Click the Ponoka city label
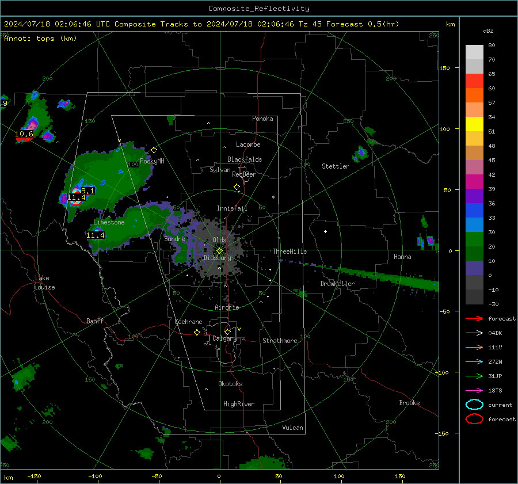This screenshot has height=484, width=518. pos(262,119)
